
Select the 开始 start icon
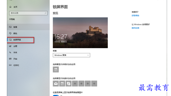click(10, 59)
